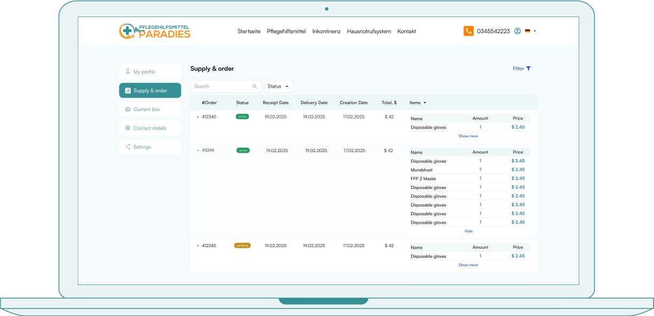Click the Supply & order sidebar icon
The width and height of the screenshot is (654, 316).
coord(128,91)
